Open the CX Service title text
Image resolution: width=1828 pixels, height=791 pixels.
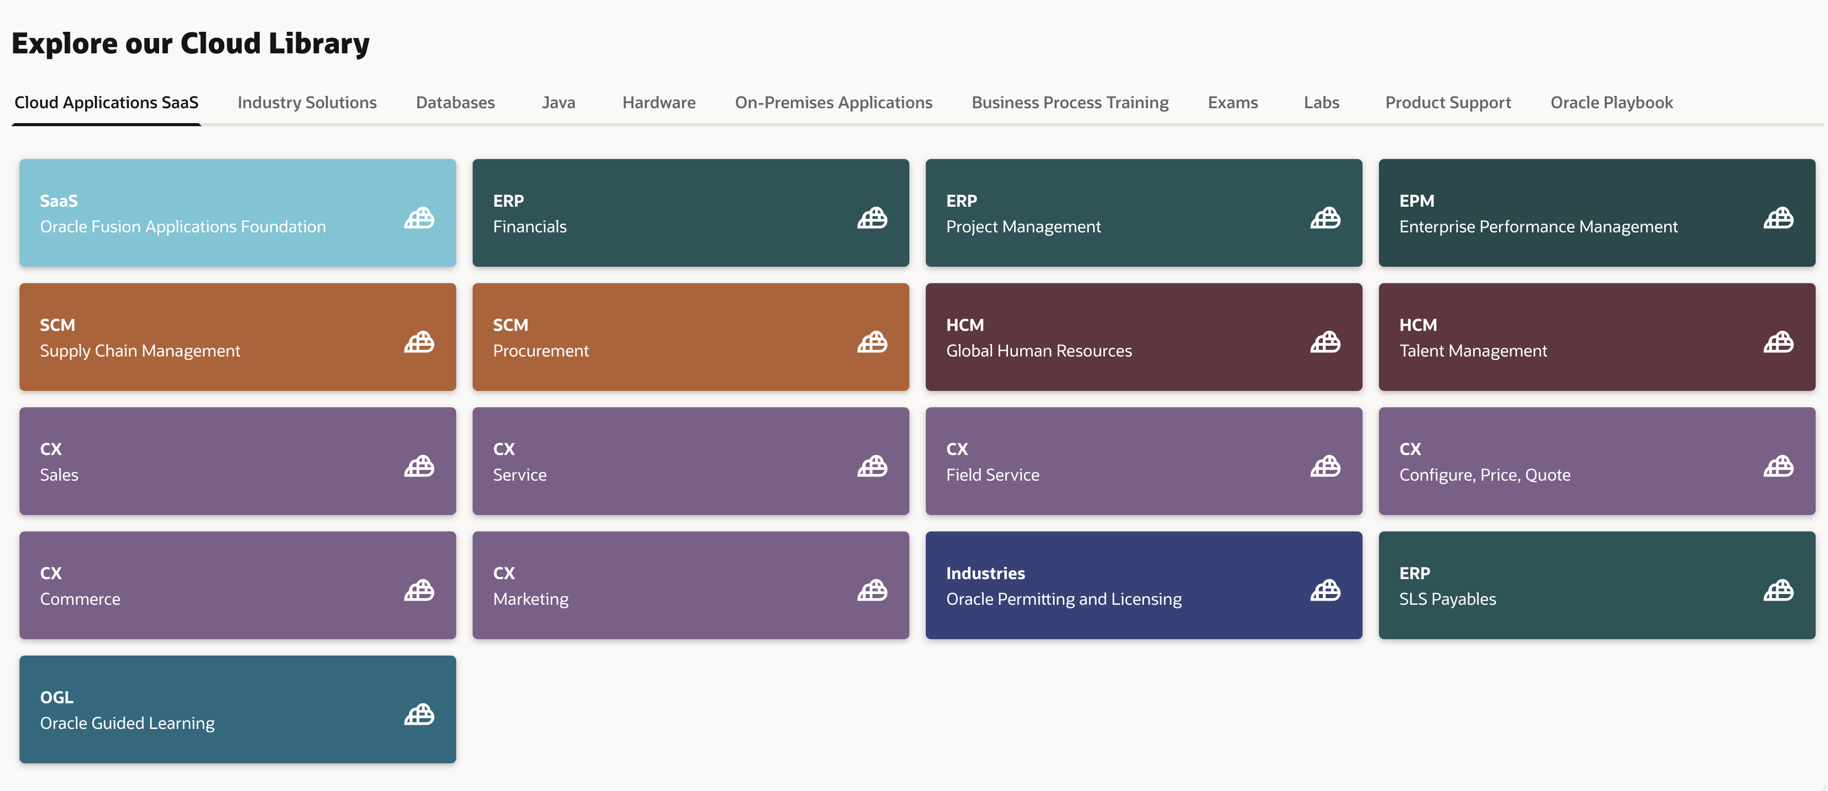pyautogui.click(x=519, y=476)
